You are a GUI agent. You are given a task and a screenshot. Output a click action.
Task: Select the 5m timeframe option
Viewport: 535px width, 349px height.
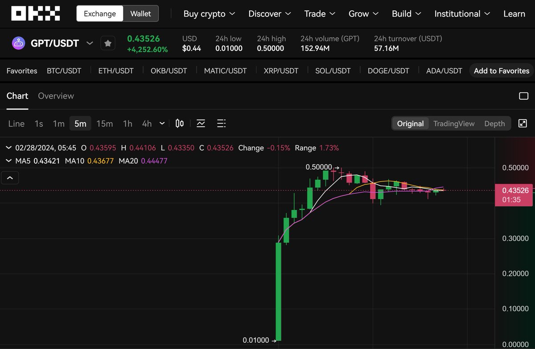pos(80,123)
